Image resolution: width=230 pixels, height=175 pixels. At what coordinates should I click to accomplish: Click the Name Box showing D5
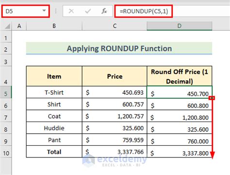25,11
